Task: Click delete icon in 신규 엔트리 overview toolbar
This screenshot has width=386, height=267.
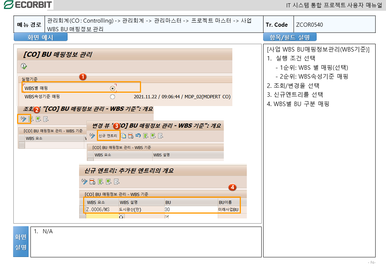Action: [x=92, y=182]
